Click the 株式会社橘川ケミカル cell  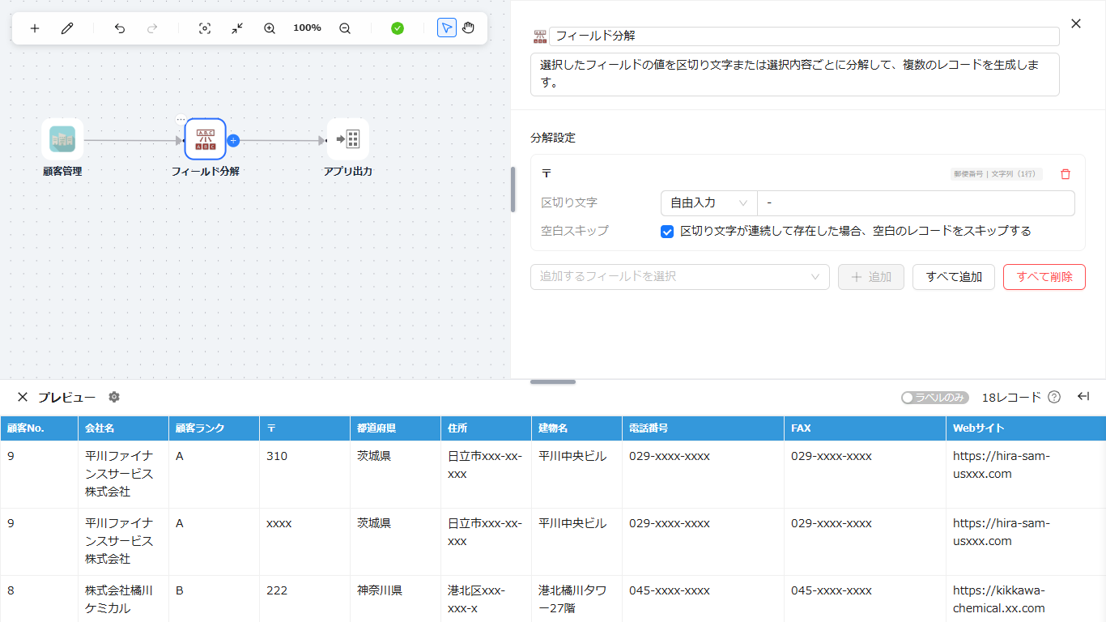tap(123, 599)
